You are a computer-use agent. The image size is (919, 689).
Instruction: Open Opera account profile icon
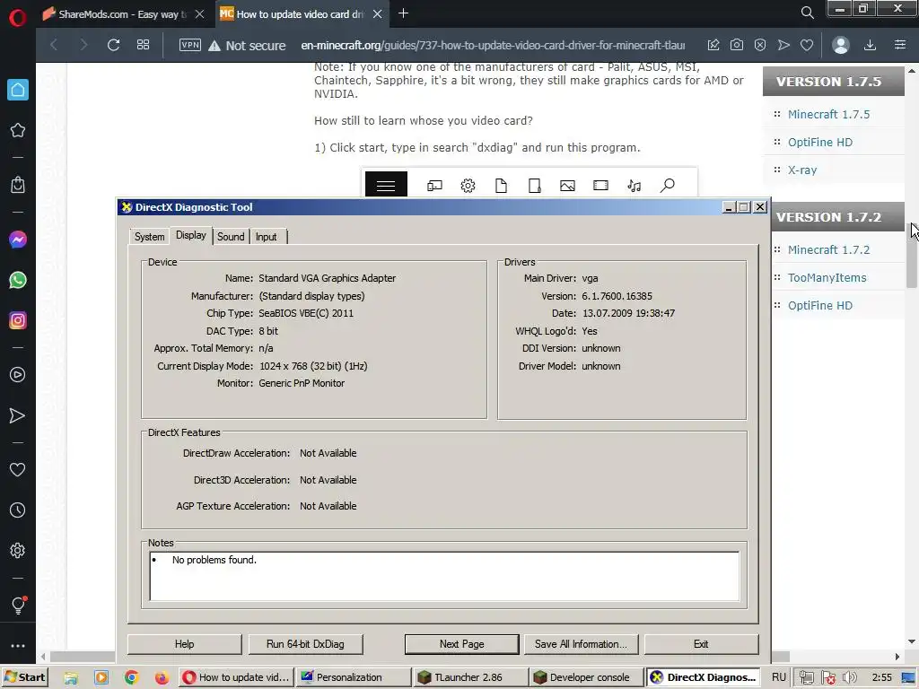840,45
